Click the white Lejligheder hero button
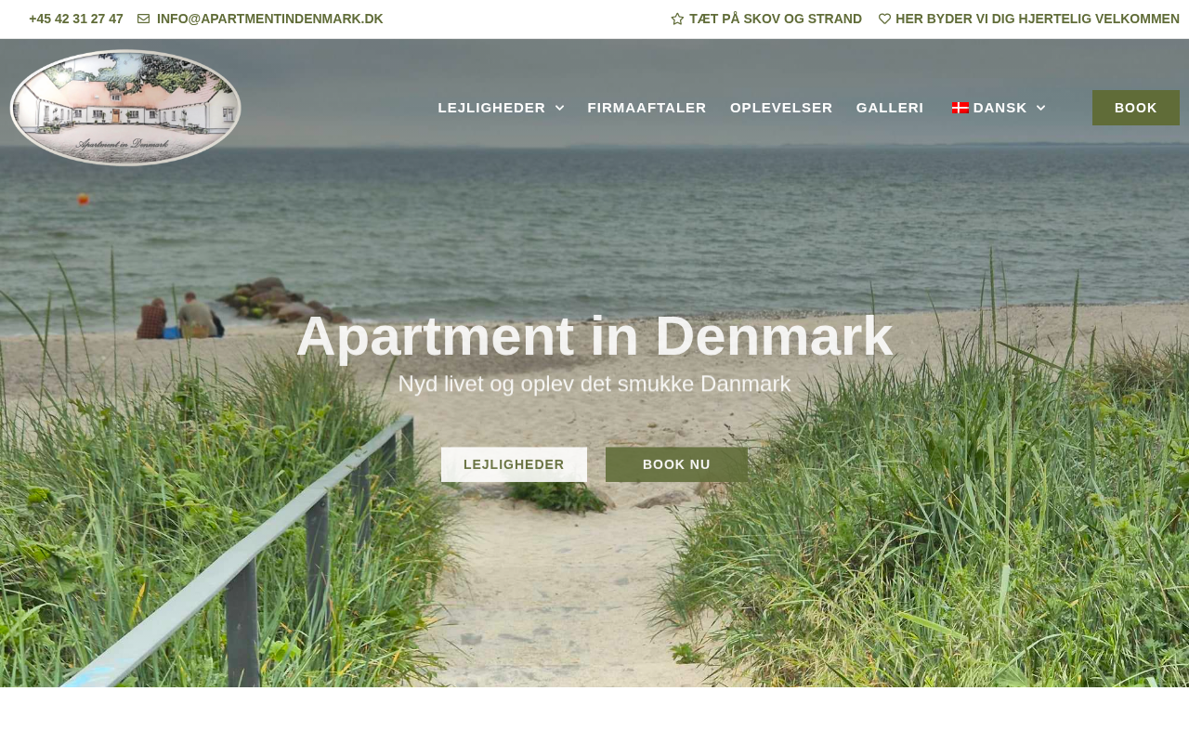 (514, 464)
